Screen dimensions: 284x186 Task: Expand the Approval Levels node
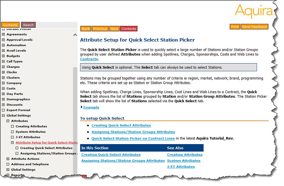click(x=3, y=40)
